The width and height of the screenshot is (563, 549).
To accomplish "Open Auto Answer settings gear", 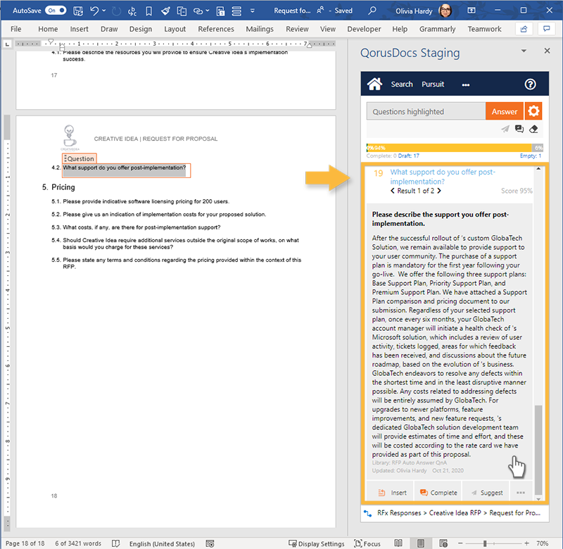I will 533,111.
